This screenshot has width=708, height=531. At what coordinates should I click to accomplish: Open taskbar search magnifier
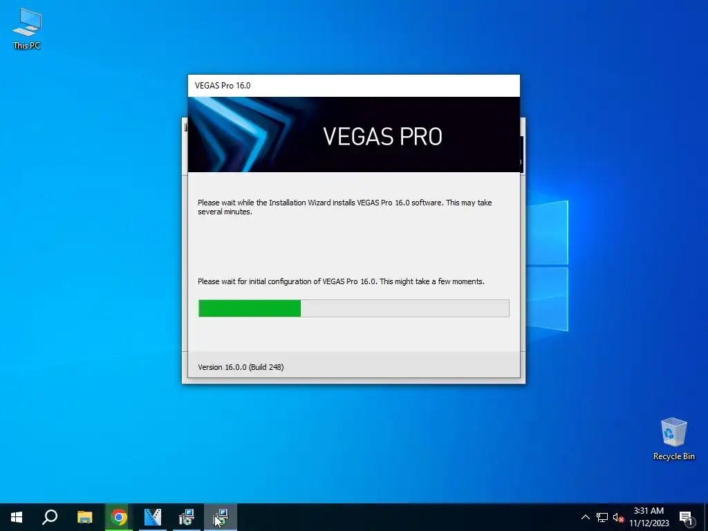click(50, 517)
